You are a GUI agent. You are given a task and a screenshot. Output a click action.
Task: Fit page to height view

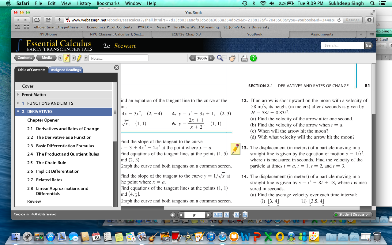[x=245, y=215]
